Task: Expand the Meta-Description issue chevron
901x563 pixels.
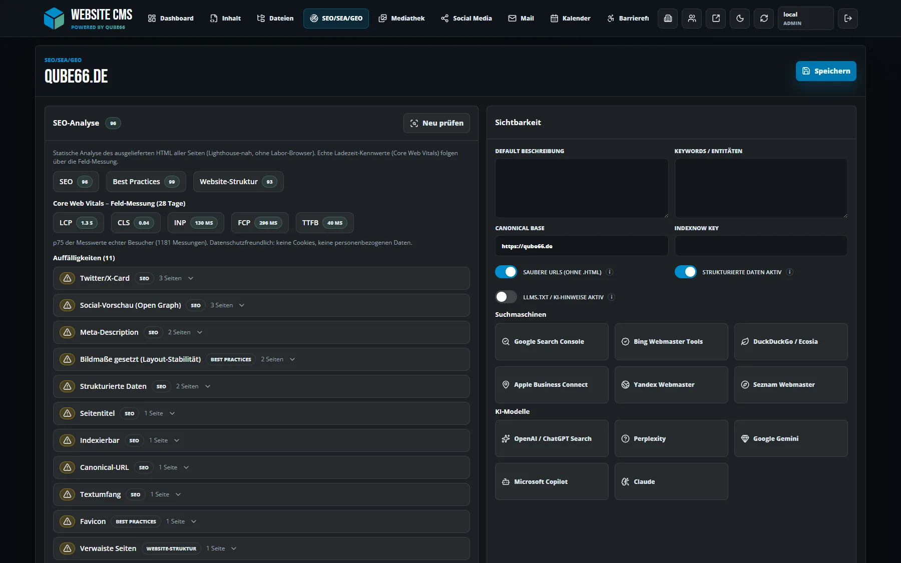Action: click(200, 332)
